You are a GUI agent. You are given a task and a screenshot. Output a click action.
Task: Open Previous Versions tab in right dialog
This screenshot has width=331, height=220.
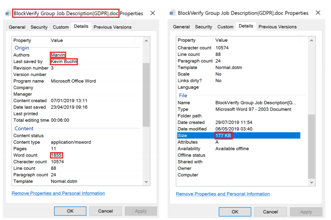click(x=277, y=27)
